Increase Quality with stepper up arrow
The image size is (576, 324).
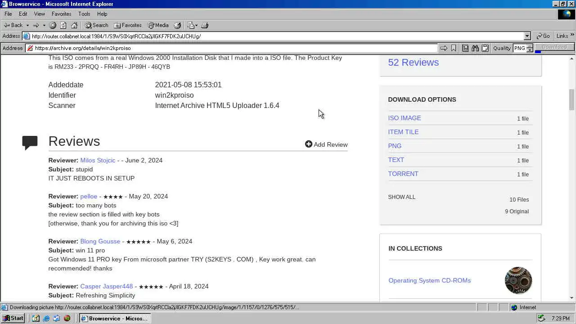(x=530, y=46)
